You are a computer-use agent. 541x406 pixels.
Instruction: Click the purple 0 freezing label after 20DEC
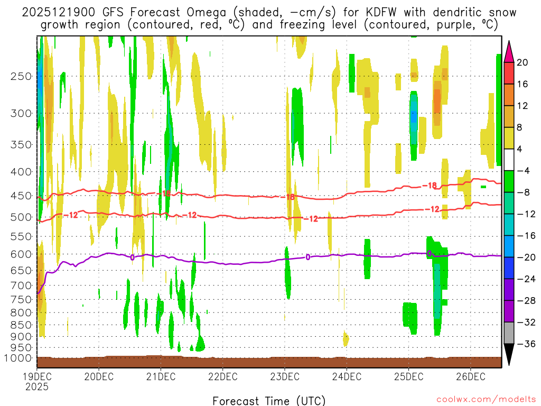click(x=132, y=257)
